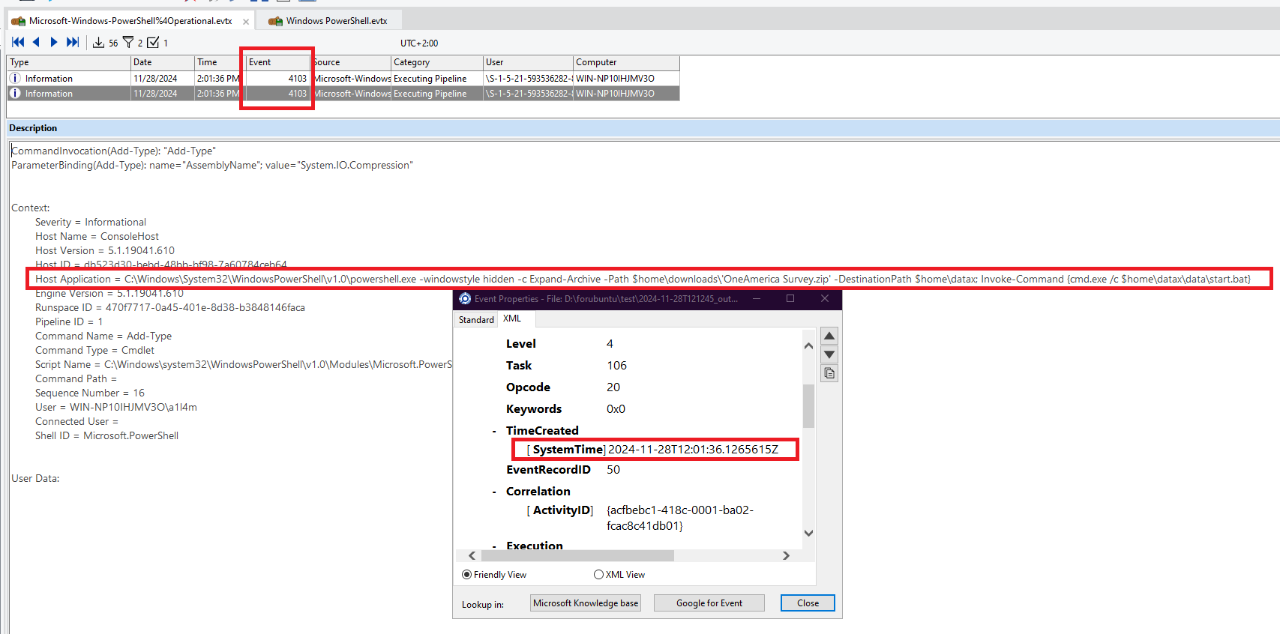Viewport: 1280px width, 634px height.
Task: Click the loaded events download icon
Action: (98, 43)
